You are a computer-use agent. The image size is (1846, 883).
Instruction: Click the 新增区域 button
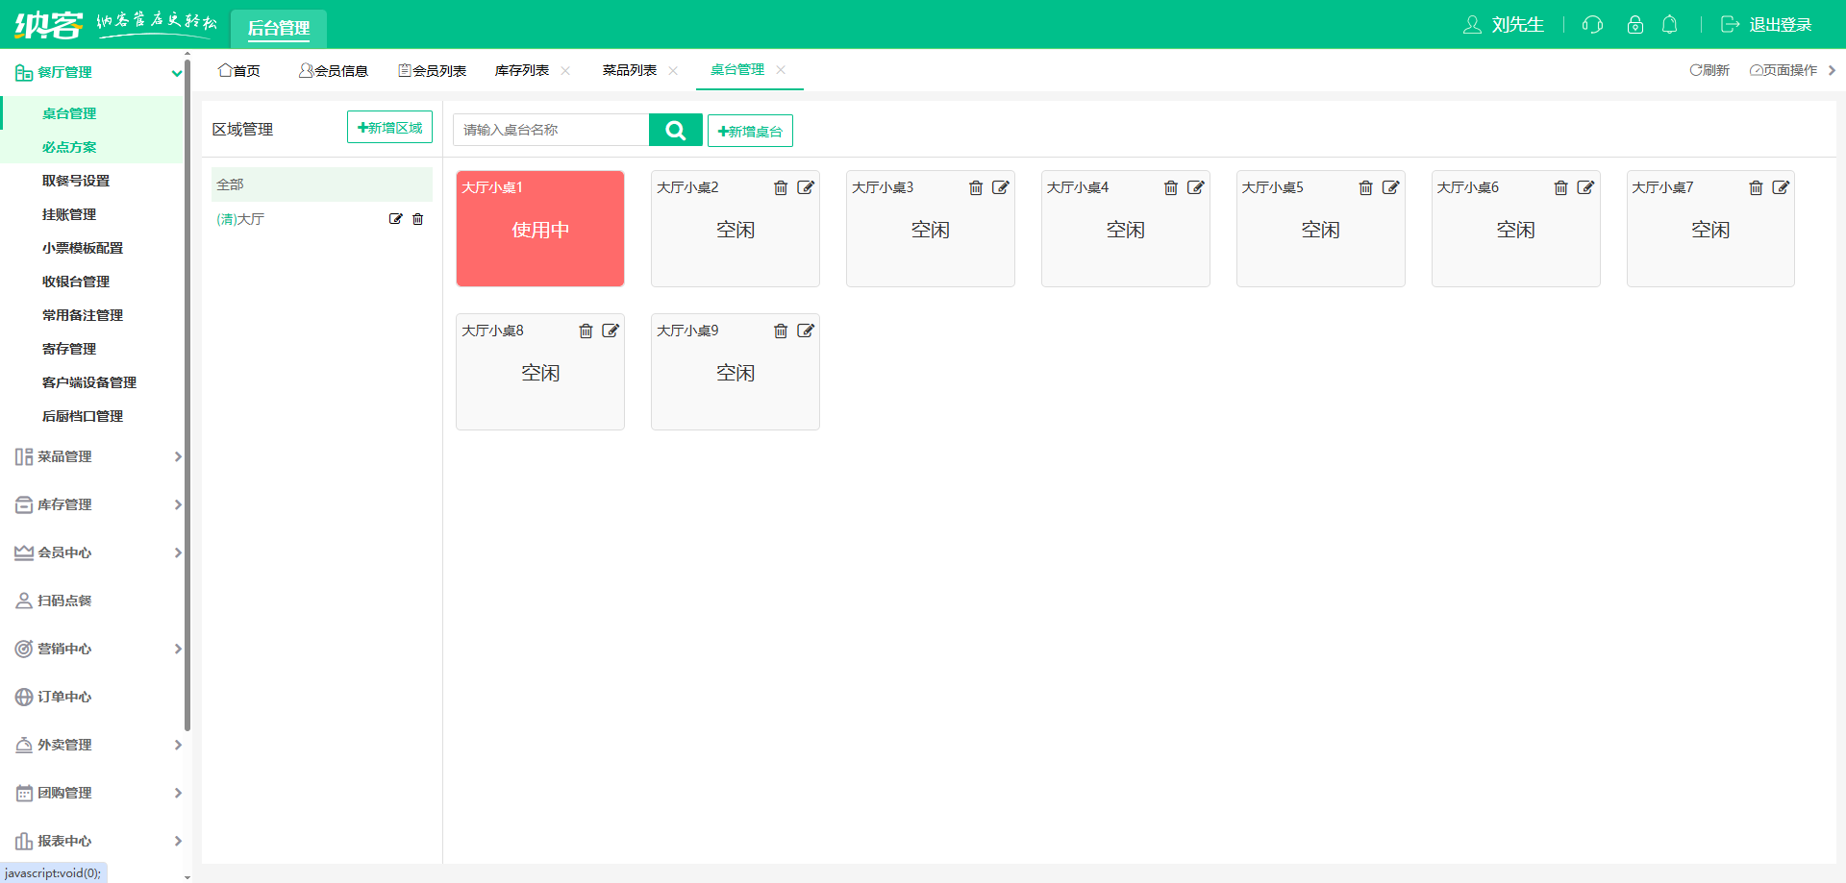point(389,128)
